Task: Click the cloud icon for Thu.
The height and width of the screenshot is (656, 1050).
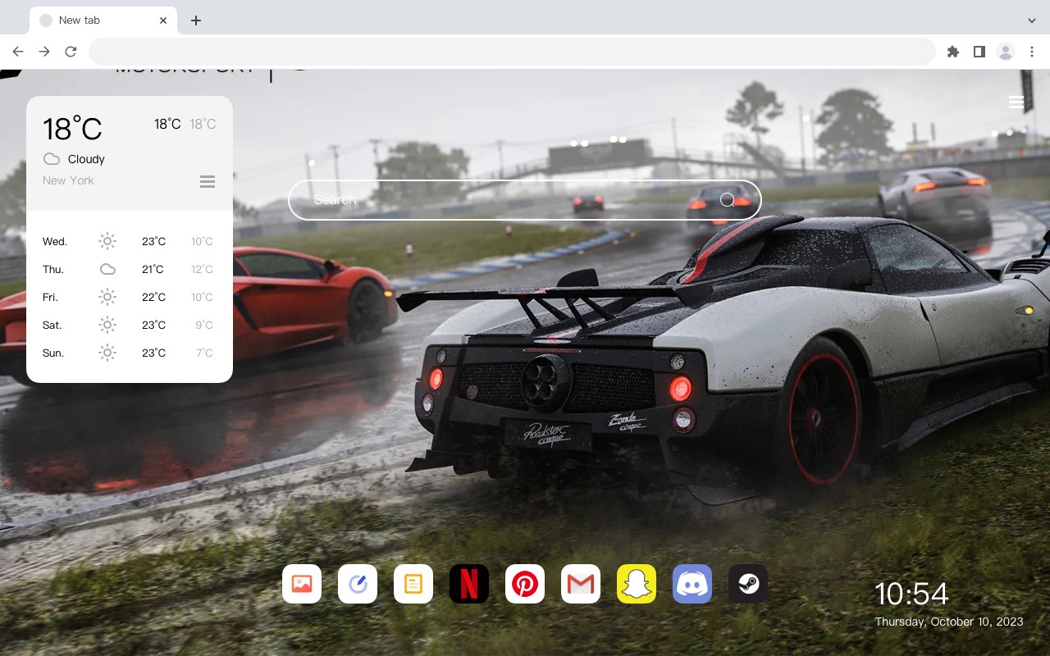Action: pyautogui.click(x=107, y=269)
